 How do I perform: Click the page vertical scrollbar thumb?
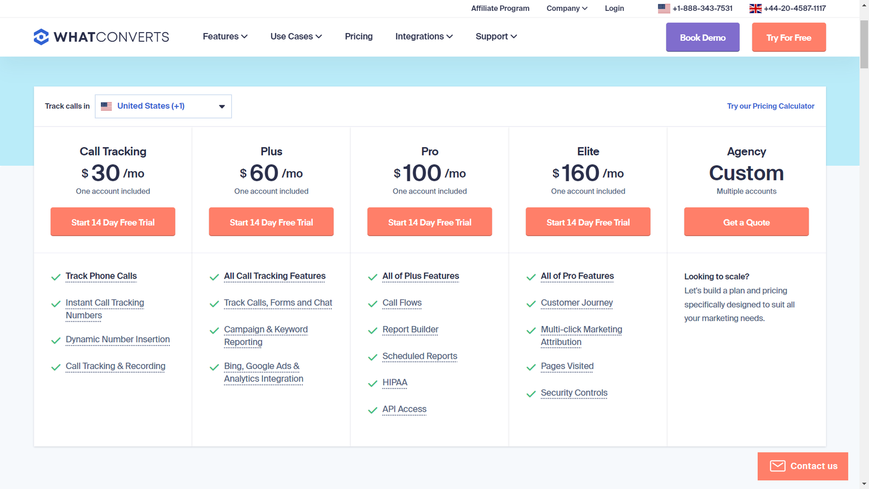tap(864, 45)
